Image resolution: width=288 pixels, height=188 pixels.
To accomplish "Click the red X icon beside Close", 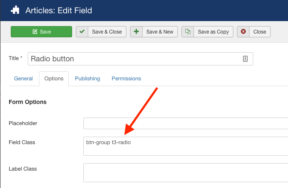I will [x=243, y=32].
